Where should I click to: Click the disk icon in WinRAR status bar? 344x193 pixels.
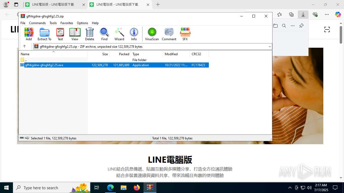tap(22, 138)
